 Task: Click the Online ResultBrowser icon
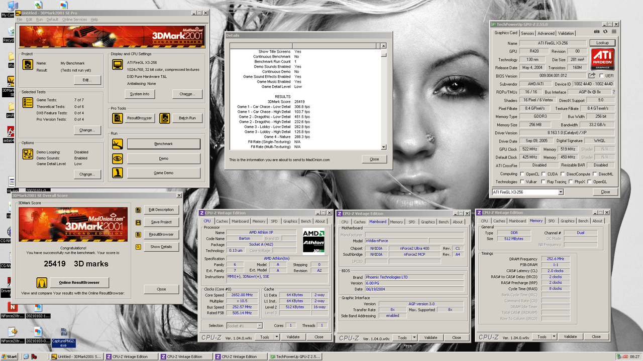(x=42, y=282)
